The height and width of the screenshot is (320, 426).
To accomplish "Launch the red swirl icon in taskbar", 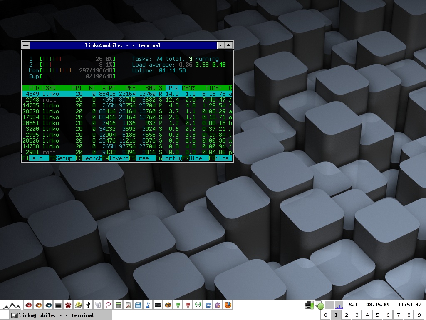I will pyautogui.click(x=29, y=305).
